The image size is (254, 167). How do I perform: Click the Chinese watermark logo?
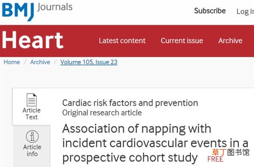pos(231,152)
